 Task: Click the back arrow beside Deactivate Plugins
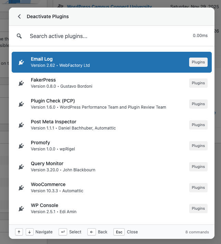19,16
